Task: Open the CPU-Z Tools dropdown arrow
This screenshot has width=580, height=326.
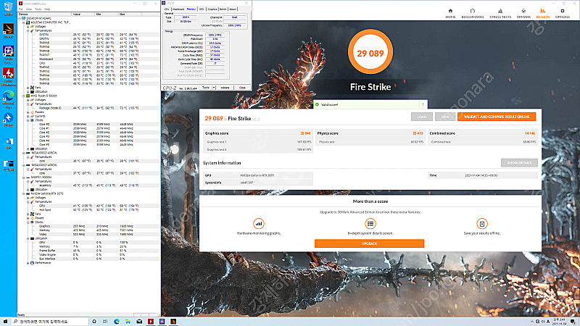Action: (214, 88)
